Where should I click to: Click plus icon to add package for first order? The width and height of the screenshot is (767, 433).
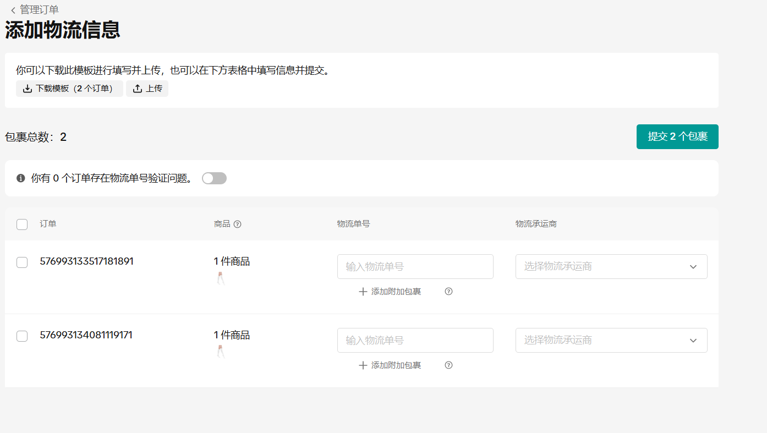point(363,292)
